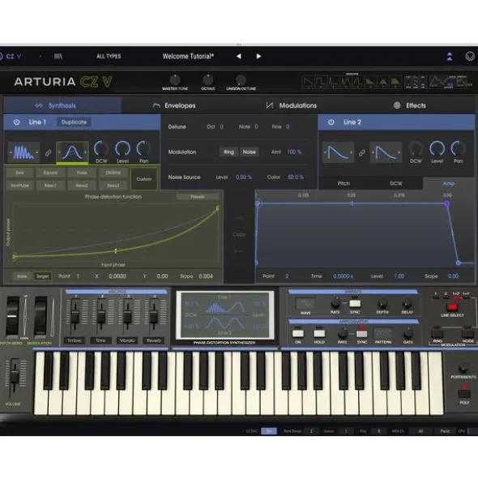Select the Target mode button

coord(42,276)
